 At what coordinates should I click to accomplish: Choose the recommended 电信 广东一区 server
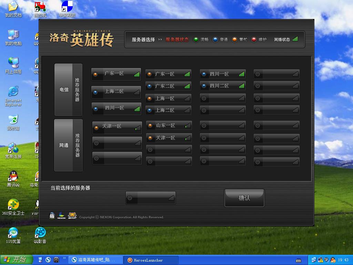coord(116,74)
